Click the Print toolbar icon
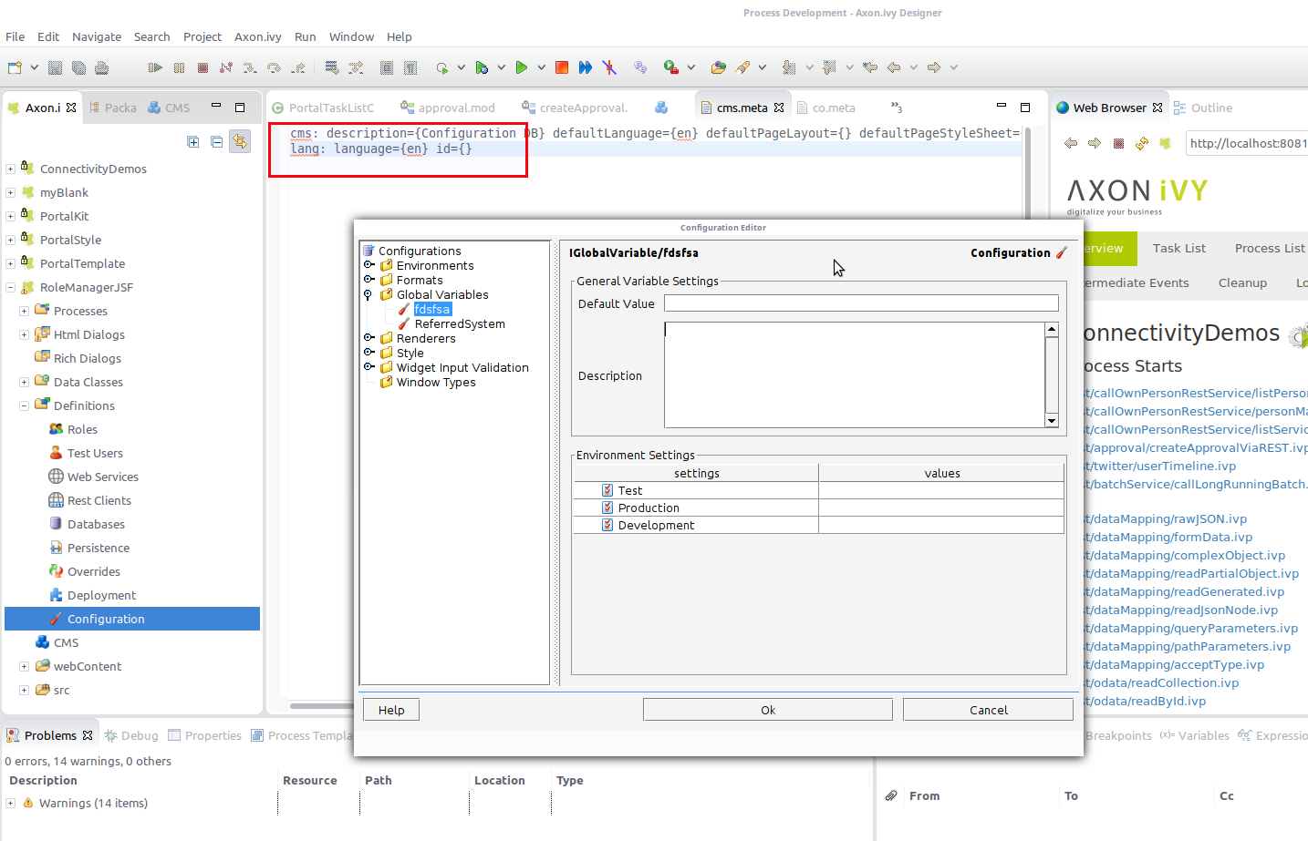 pos(101,67)
